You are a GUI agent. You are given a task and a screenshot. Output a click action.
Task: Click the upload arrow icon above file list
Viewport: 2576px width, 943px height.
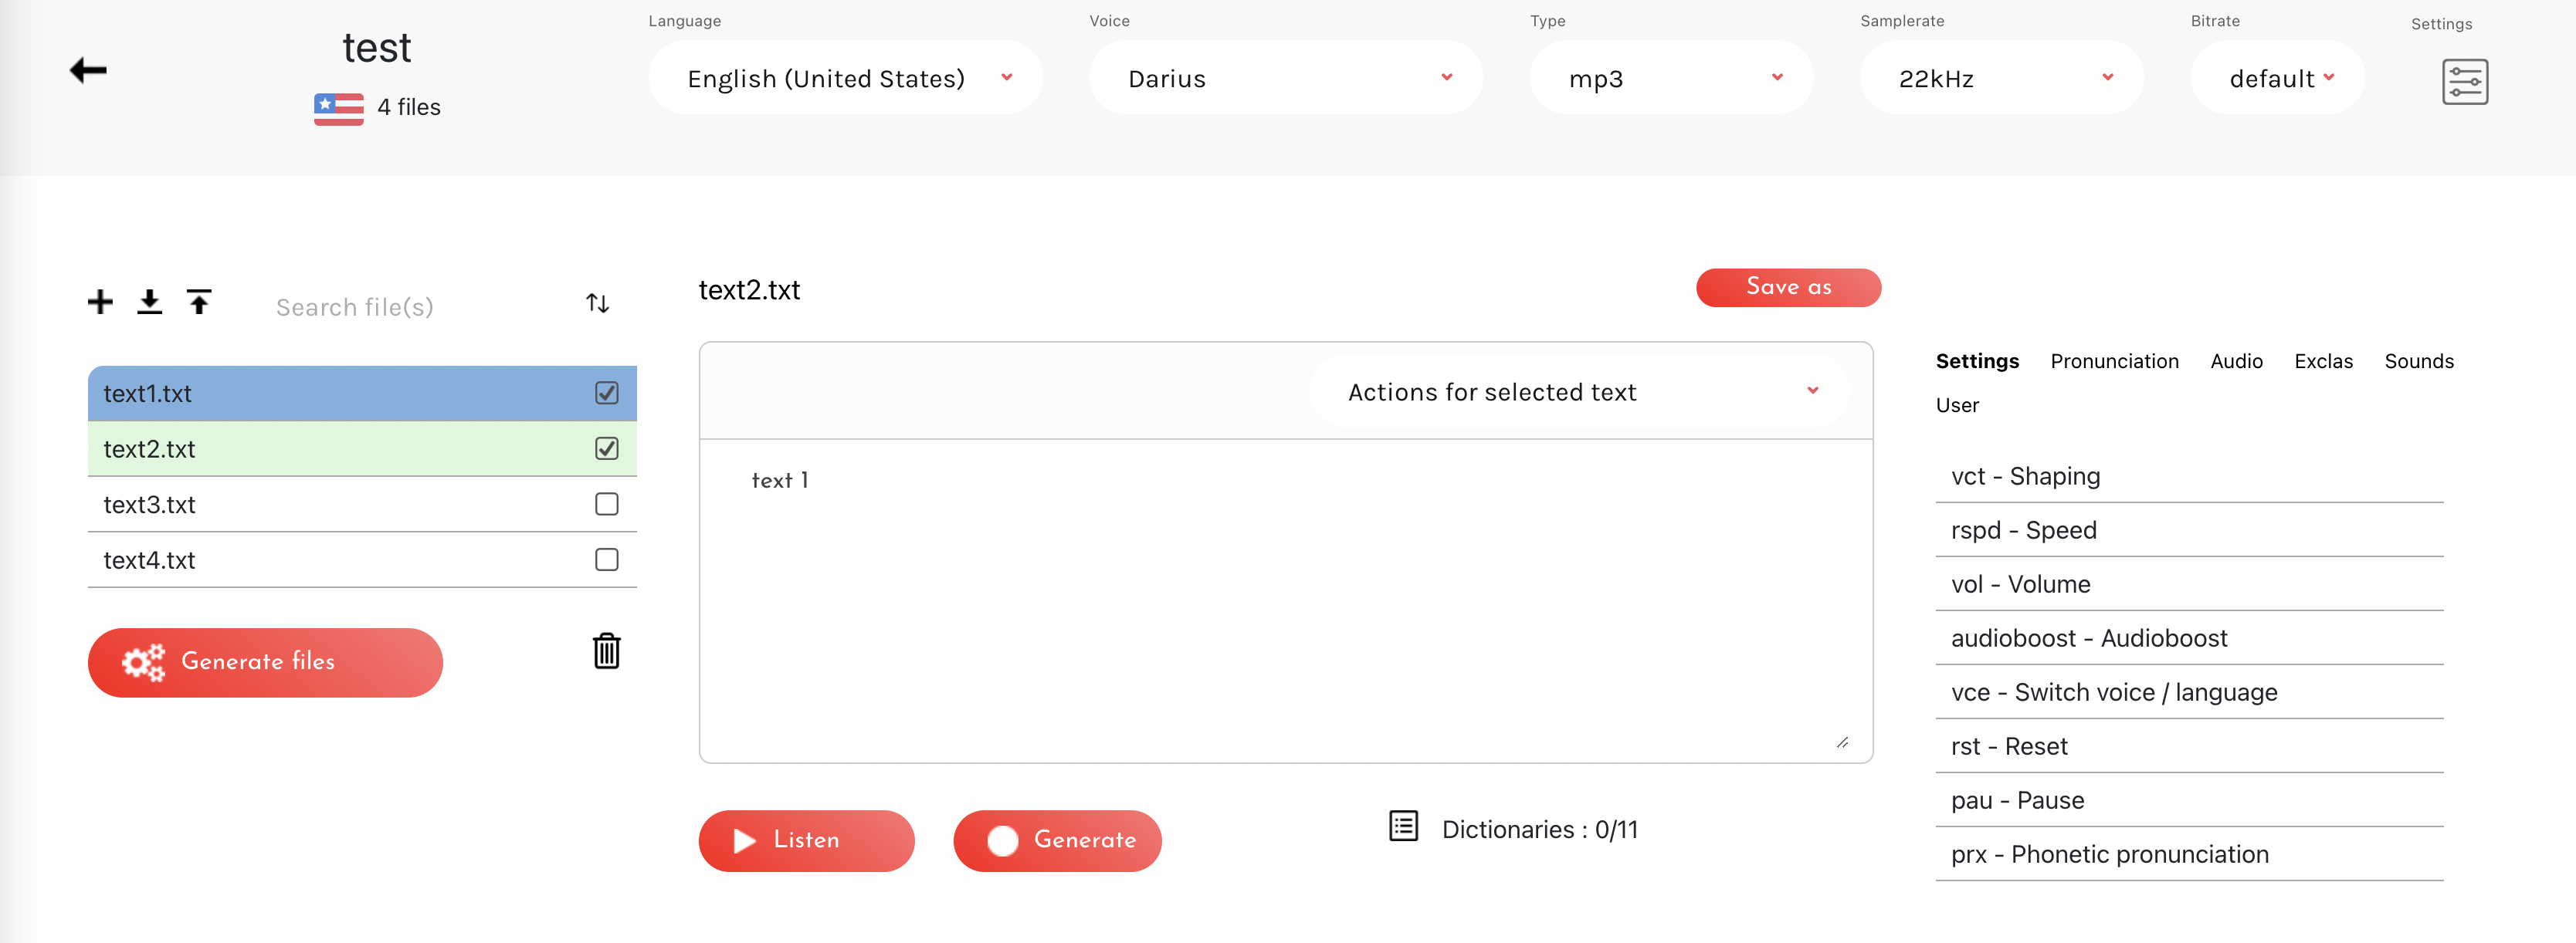point(199,302)
